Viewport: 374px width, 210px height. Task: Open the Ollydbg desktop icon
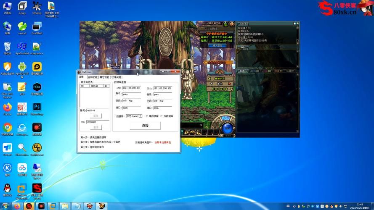click(x=37, y=8)
